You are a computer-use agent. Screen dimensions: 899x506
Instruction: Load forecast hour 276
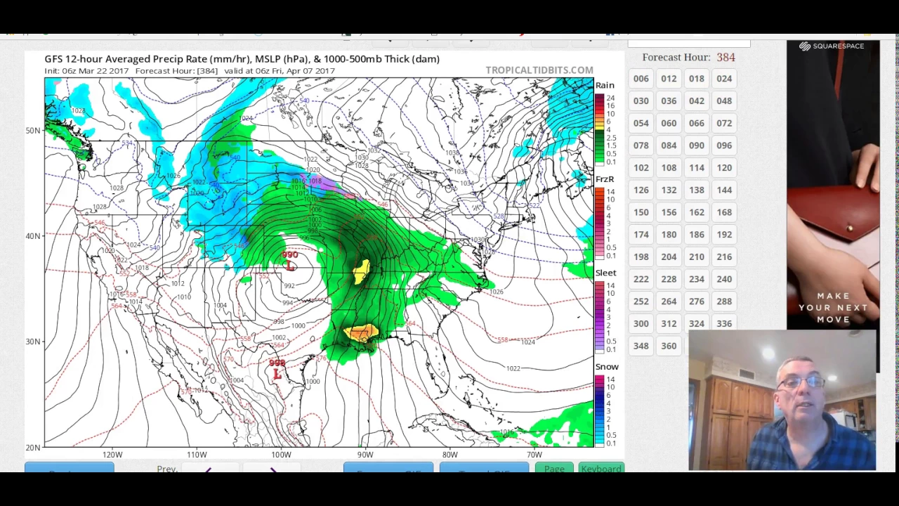point(696,301)
